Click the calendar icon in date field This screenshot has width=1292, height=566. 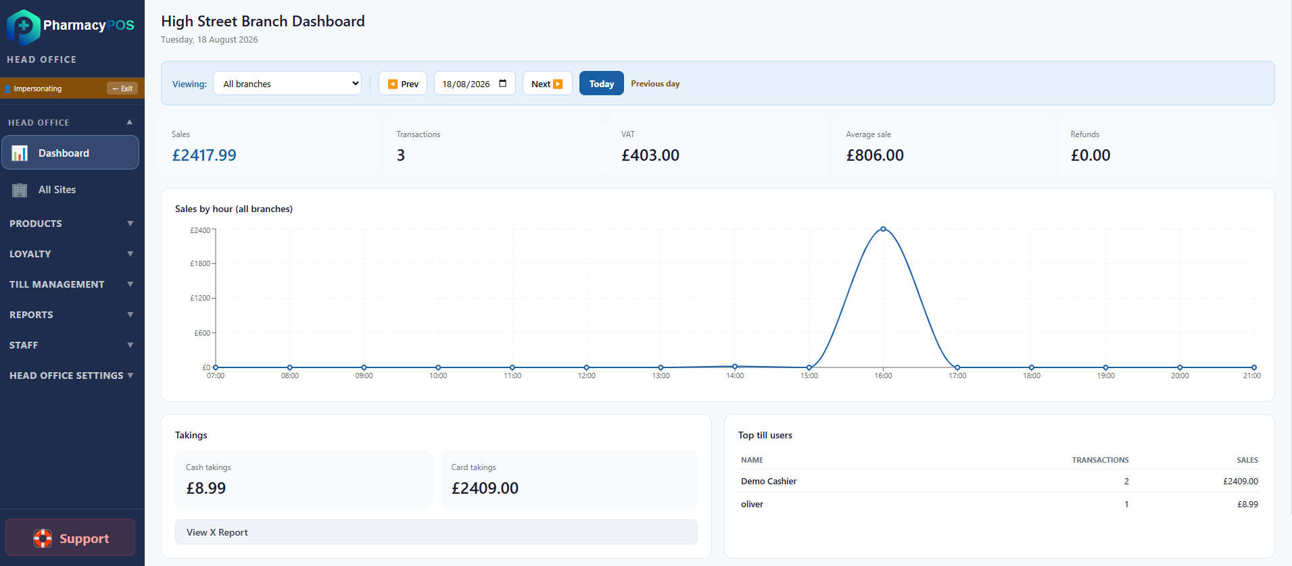(x=502, y=84)
